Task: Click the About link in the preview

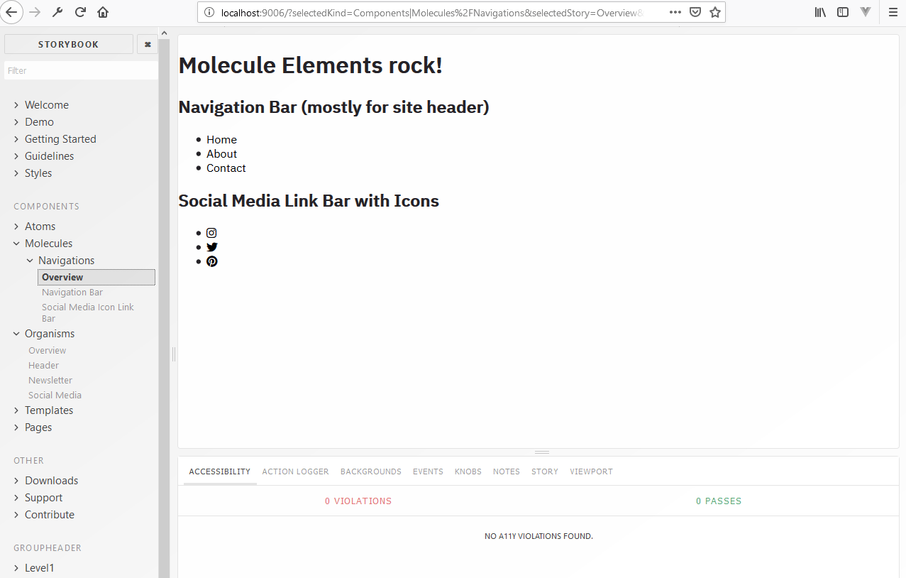Action: point(221,153)
